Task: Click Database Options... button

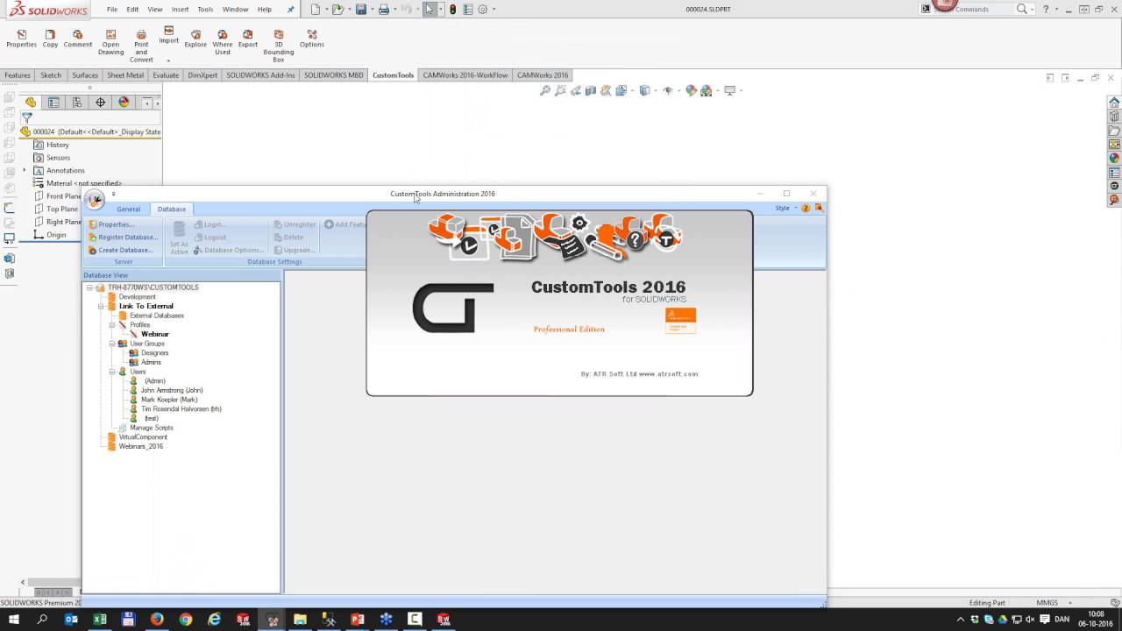Action: click(229, 250)
